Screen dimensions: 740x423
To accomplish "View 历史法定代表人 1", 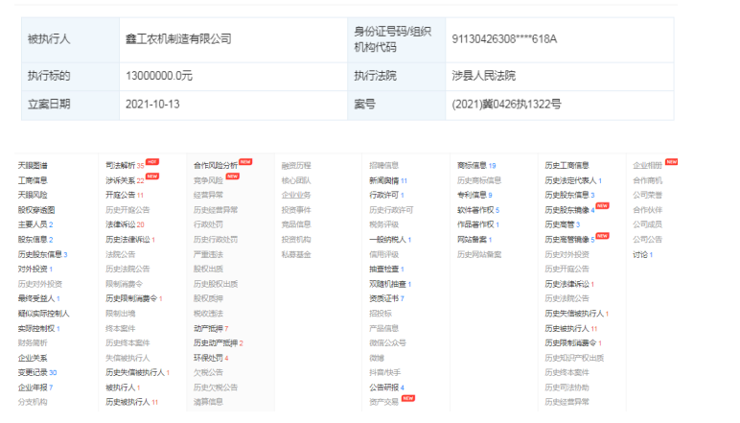I will tap(573, 180).
